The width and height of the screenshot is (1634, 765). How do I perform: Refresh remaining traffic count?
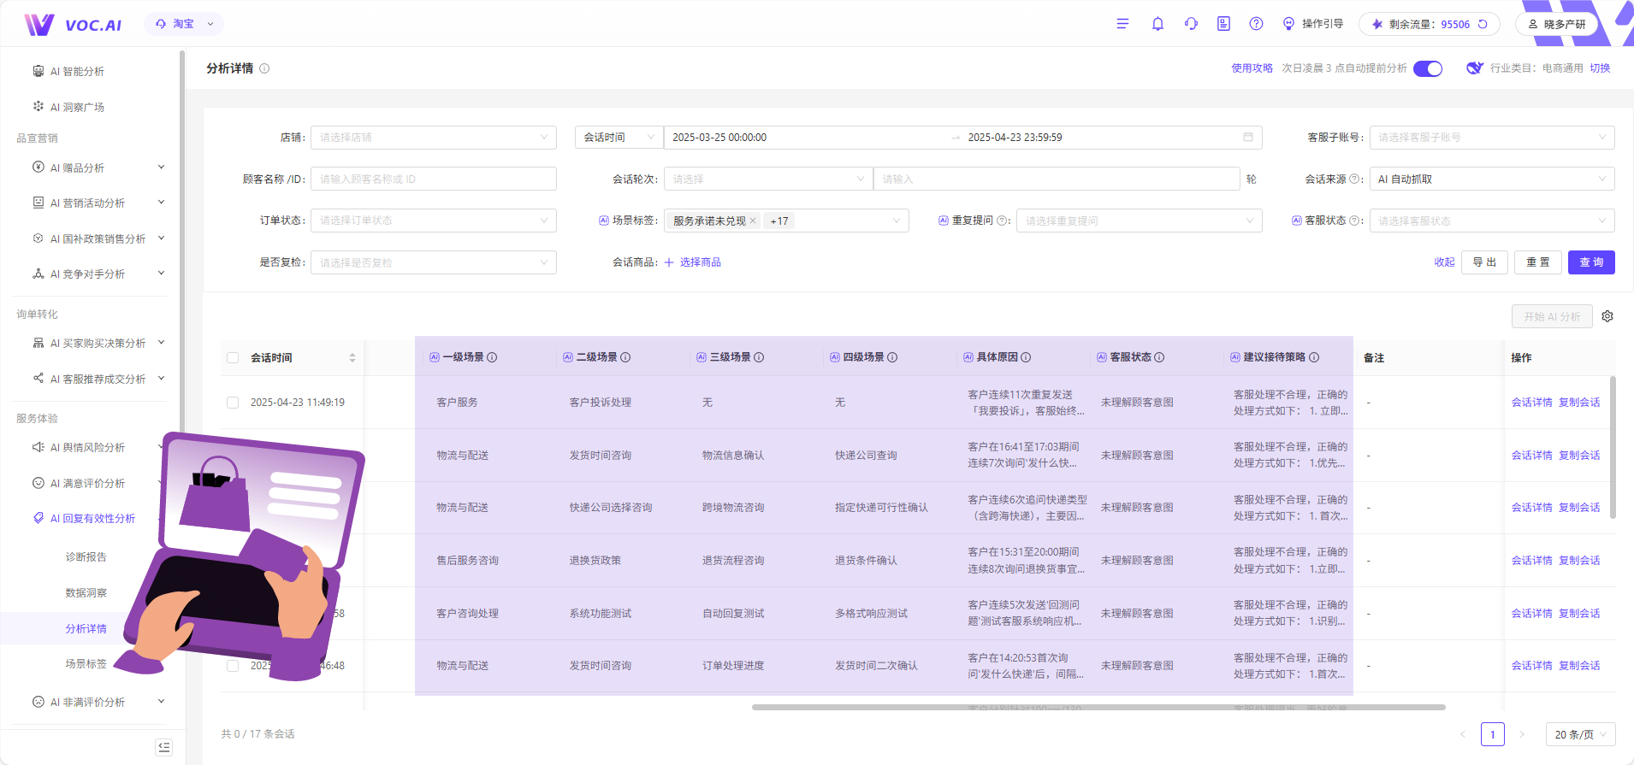(1483, 24)
